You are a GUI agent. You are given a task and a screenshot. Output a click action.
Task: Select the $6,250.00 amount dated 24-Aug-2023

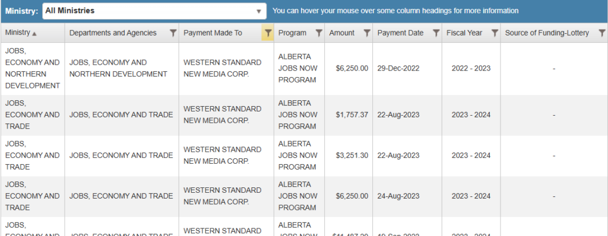(x=352, y=196)
